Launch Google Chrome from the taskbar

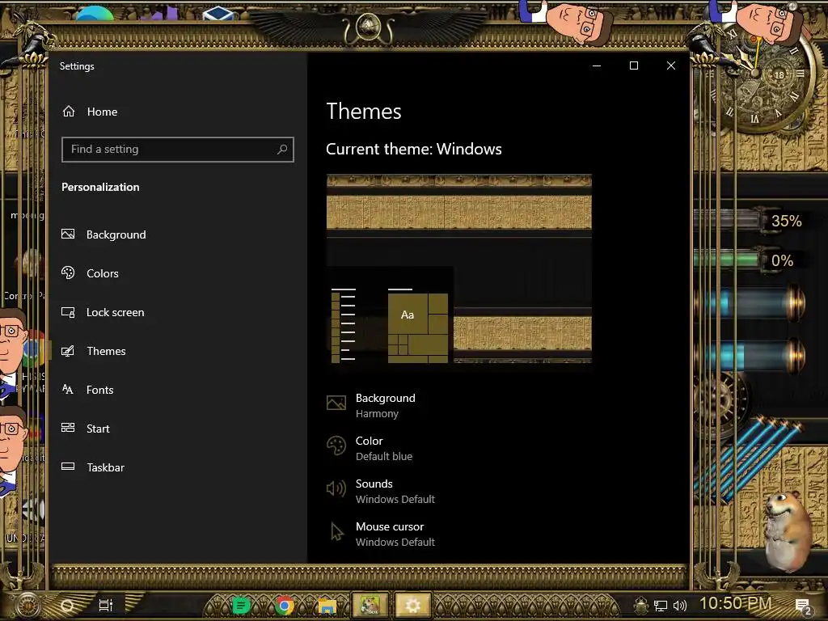coord(284,606)
